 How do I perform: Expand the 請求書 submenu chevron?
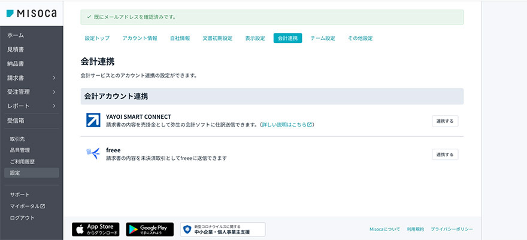pos(54,78)
